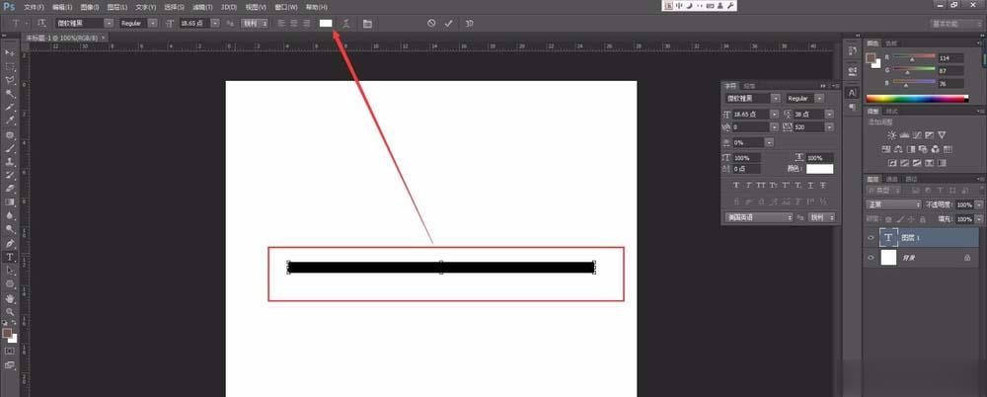
Task: Select the Eraser tool
Action: pyautogui.click(x=10, y=189)
